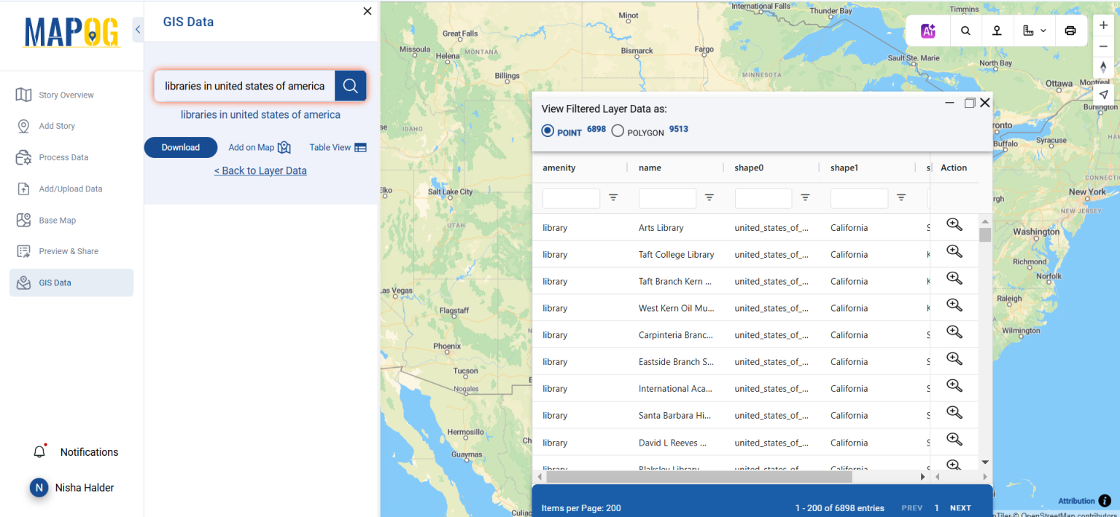Open the name column filter dropdown
The height and width of the screenshot is (517, 1120).
pyautogui.click(x=709, y=197)
